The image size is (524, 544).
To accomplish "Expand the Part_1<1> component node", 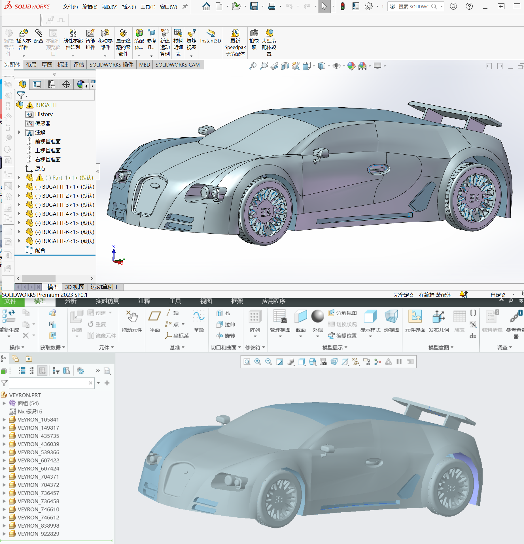I will pos(19,178).
